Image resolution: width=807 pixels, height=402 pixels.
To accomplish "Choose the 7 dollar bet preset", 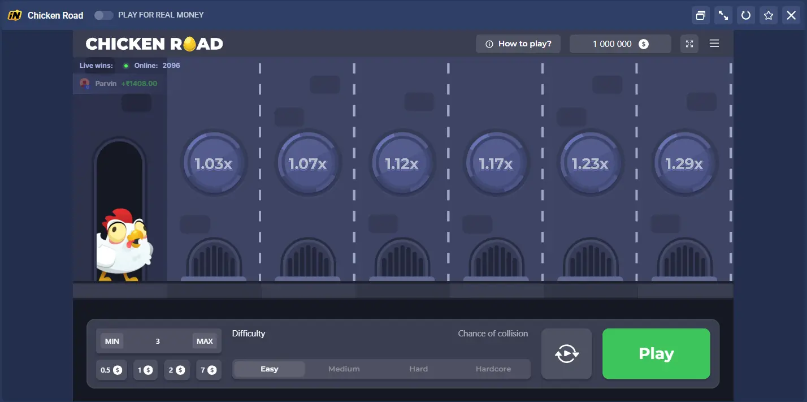I will tap(209, 370).
